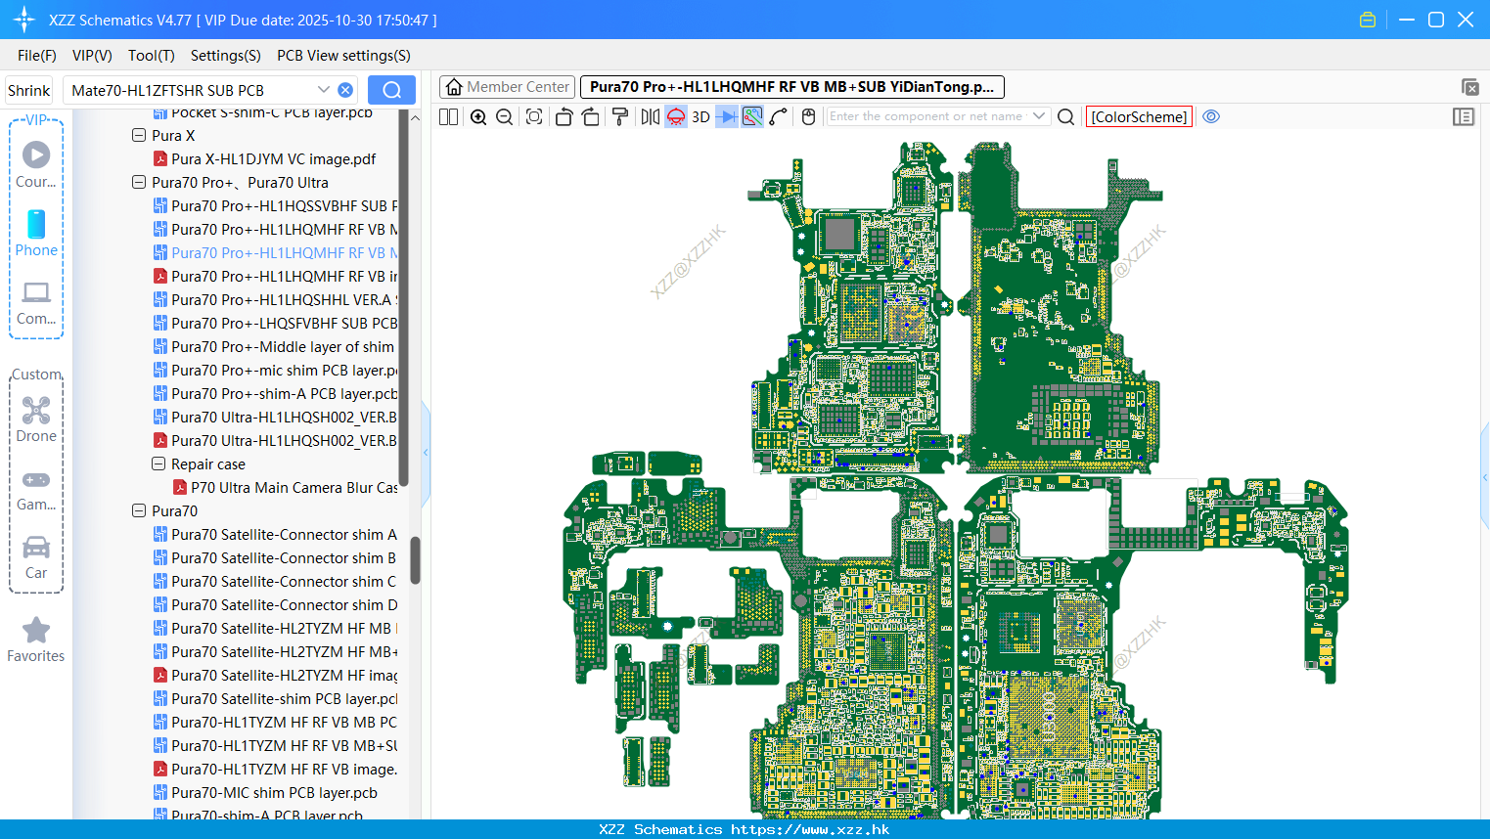Mirror flip the PCB view

[x=651, y=116]
